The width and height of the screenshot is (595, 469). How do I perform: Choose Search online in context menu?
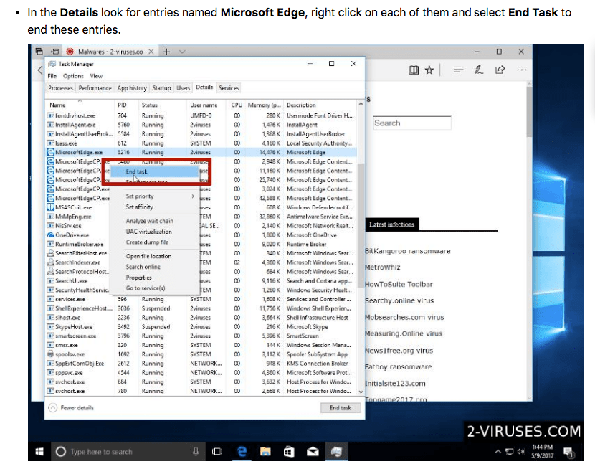(x=154, y=267)
